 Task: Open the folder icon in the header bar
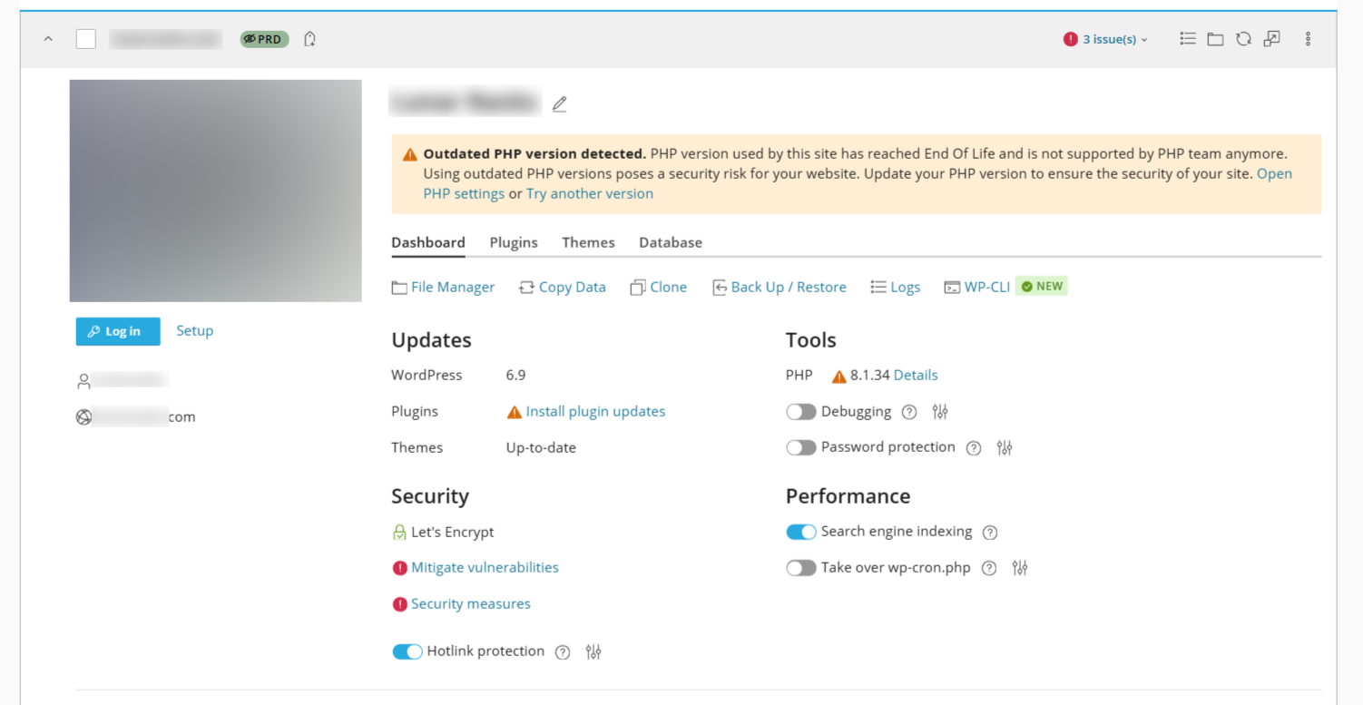pyautogui.click(x=1215, y=39)
